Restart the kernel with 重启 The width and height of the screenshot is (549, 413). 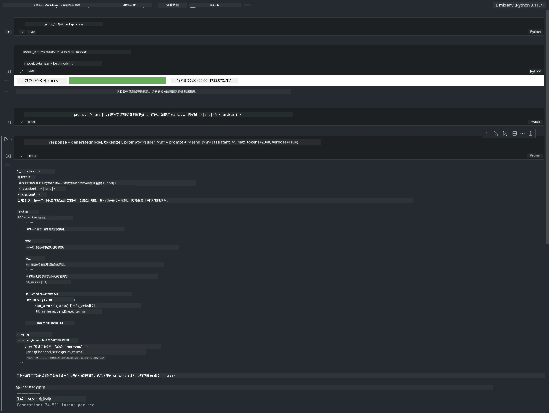(x=77, y=5)
